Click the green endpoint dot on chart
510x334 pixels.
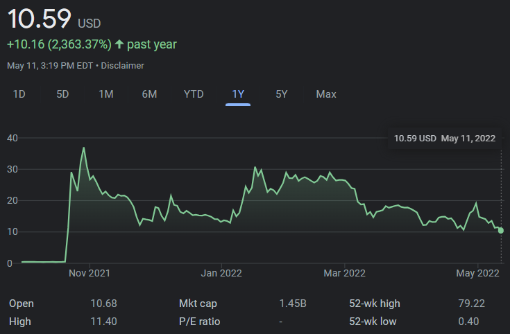(x=501, y=230)
